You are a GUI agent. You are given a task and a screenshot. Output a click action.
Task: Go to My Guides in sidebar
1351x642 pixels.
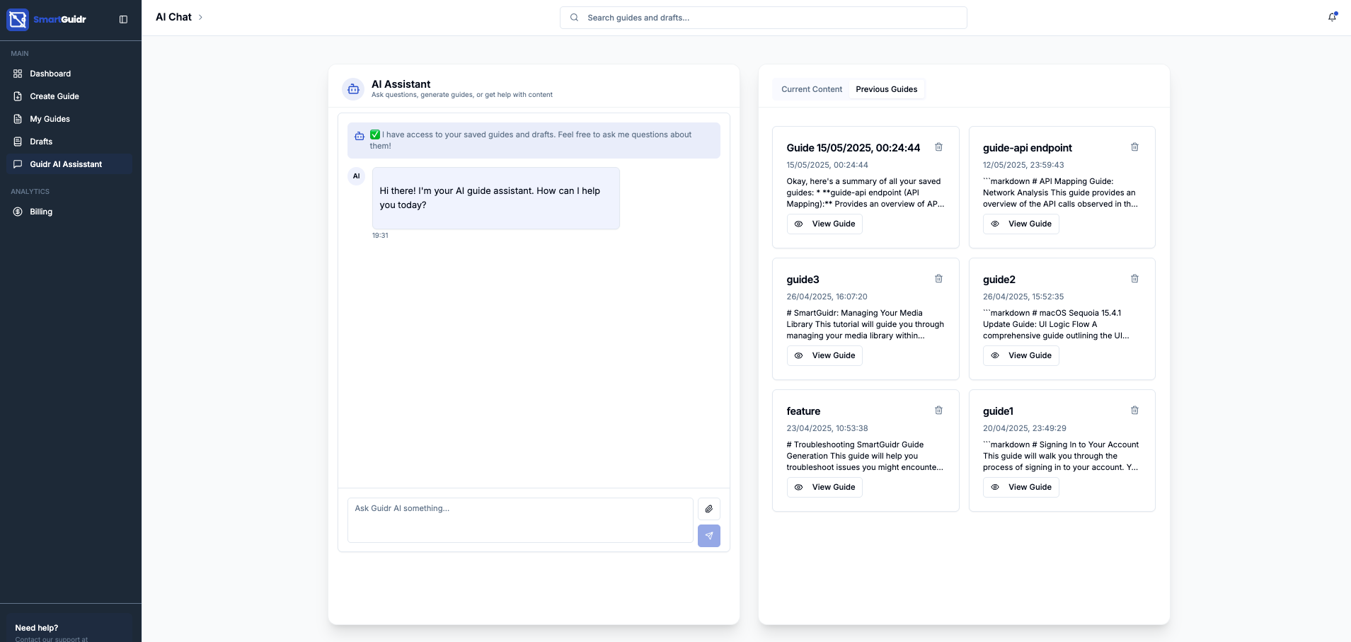(69, 119)
